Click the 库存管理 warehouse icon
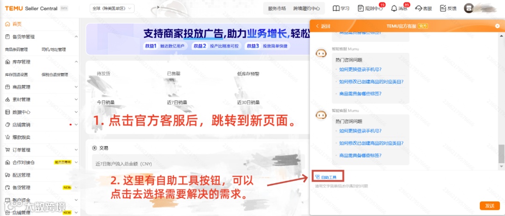This screenshot has width=505, height=216. point(7,62)
